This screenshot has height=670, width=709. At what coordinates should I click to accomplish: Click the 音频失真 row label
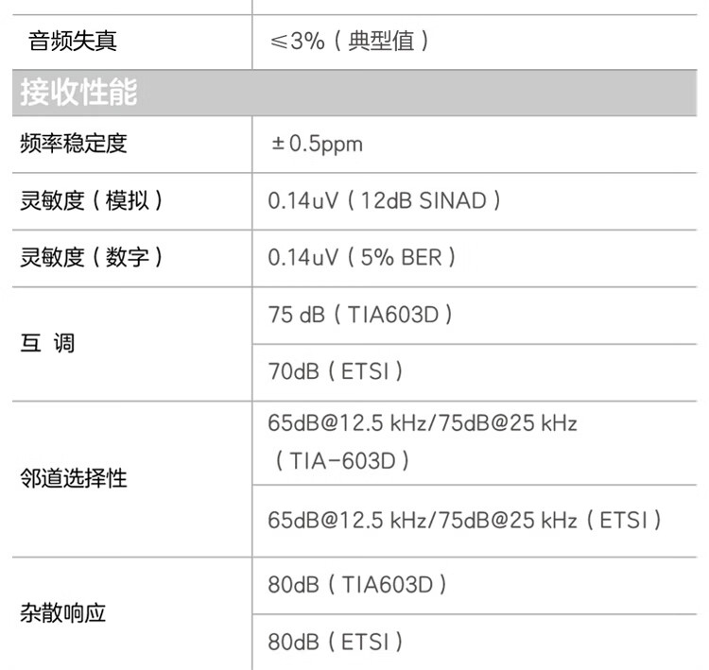73,42
